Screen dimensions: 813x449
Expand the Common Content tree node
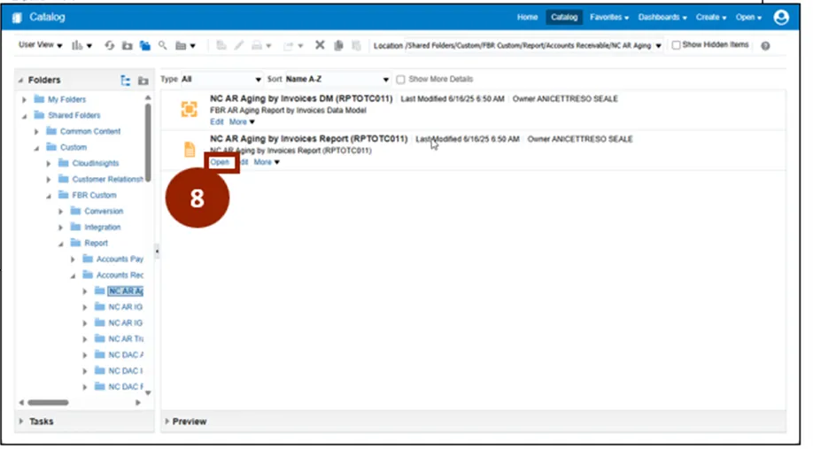pyautogui.click(x=36, y=132)
